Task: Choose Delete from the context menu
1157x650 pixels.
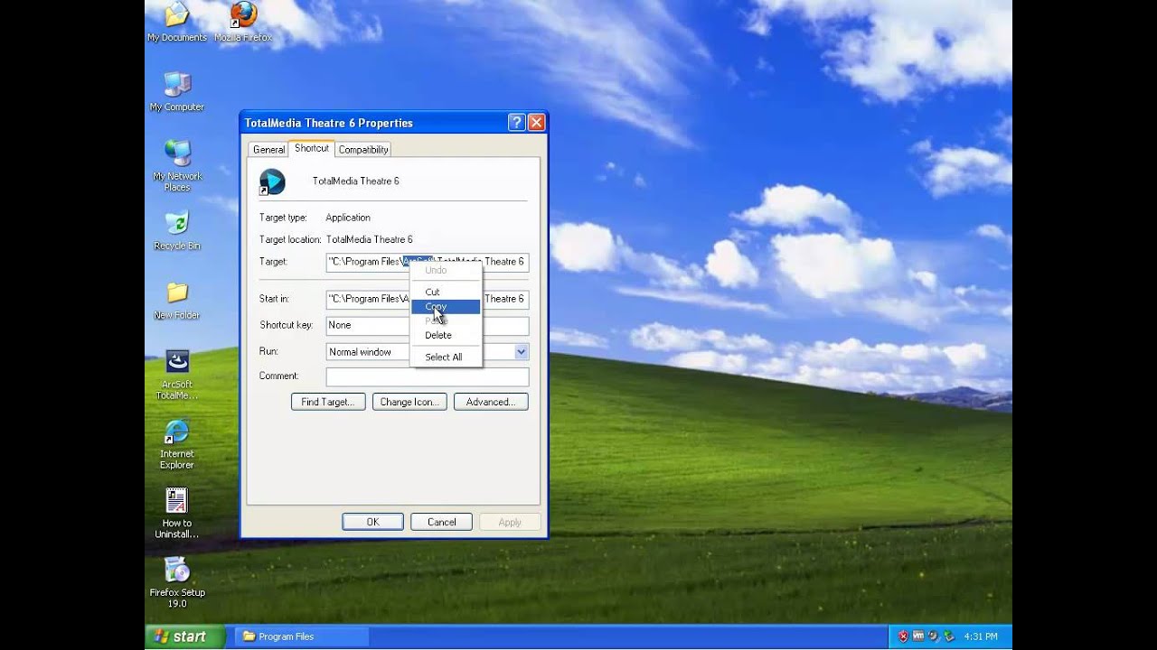Action: [446, 335]
